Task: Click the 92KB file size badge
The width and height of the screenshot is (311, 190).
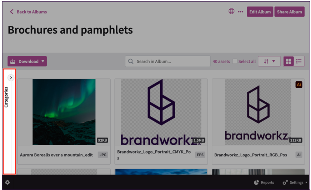Action: pos(102,140)
